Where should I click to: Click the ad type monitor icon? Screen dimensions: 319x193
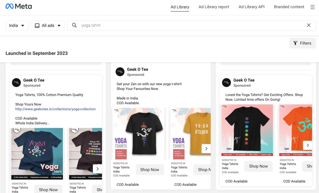(x=37, y=26)
